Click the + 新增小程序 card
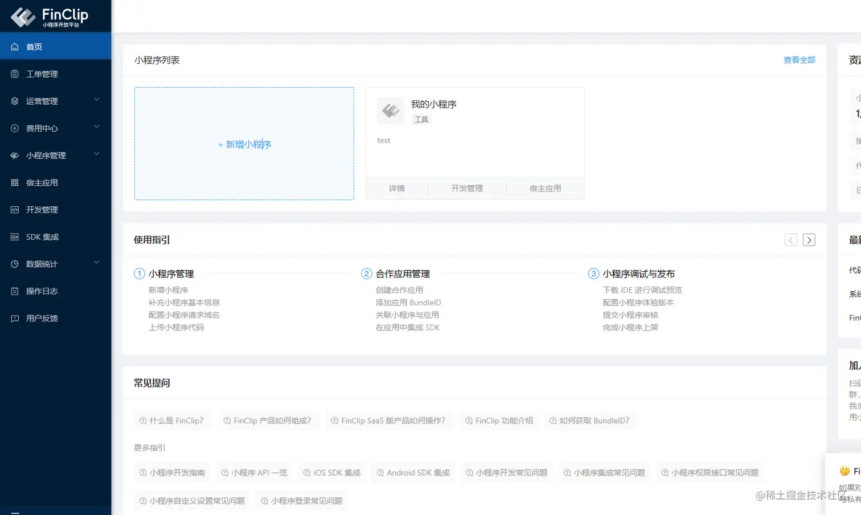 244,144
